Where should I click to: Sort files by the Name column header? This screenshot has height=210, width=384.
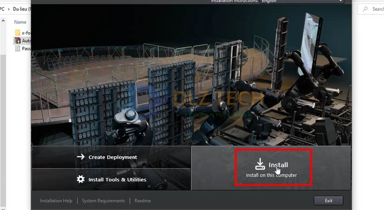coord(20,22)
